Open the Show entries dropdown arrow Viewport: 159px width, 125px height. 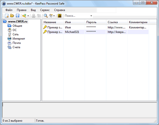click(x=54, y=16)
